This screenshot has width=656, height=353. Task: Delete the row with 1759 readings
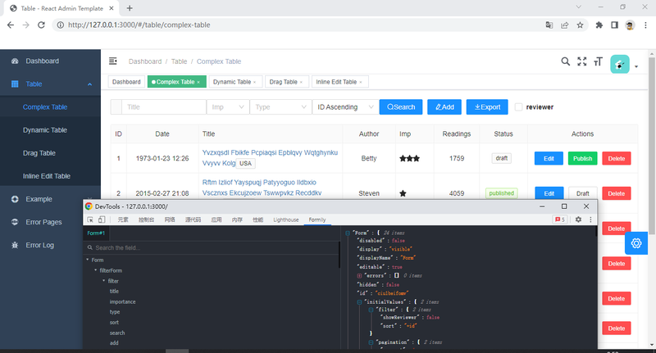[x=617, y=158]
